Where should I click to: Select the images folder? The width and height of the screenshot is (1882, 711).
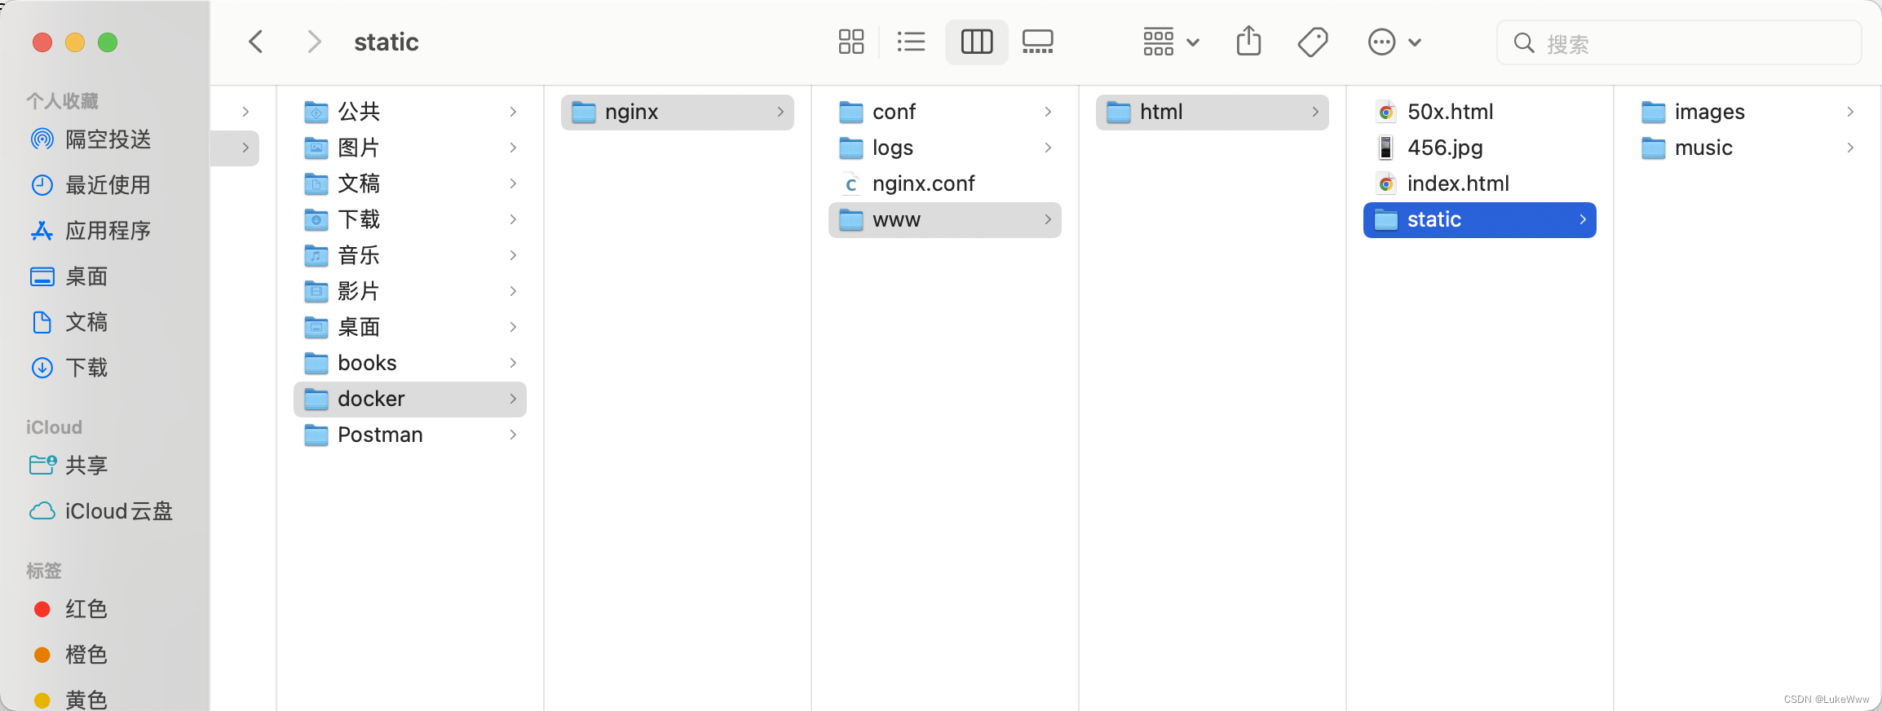1747,112
